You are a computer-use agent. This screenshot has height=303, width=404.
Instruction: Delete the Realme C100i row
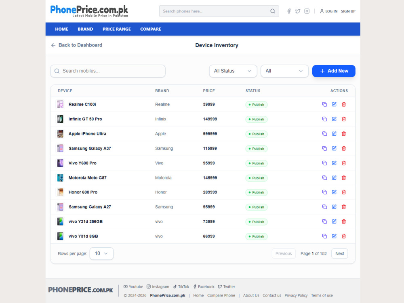(x=344, y=104)
